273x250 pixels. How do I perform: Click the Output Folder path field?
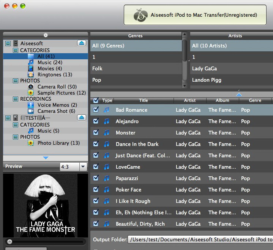[200, 239]
